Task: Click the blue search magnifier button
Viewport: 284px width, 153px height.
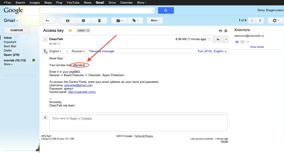Action: 166,10
